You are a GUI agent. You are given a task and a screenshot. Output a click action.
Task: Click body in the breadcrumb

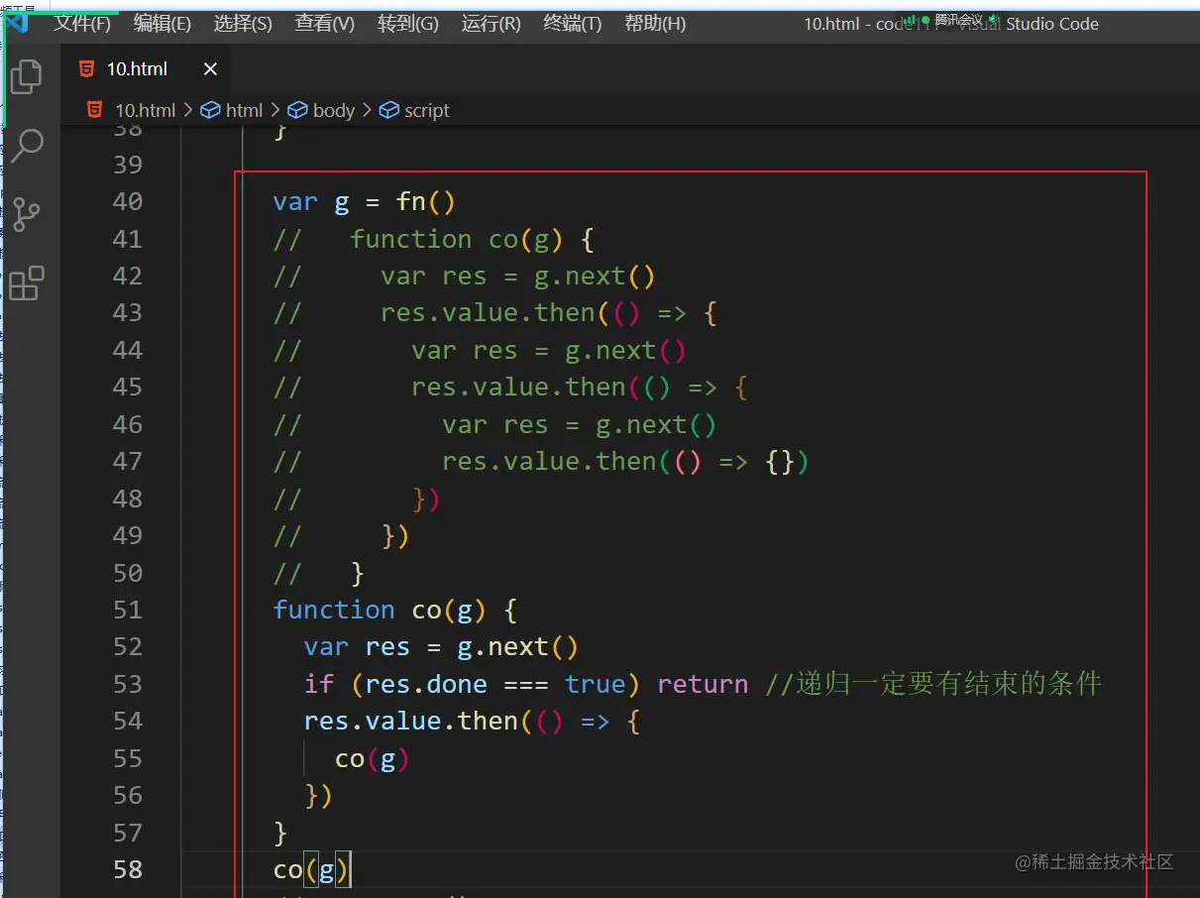[x=334, y=110]
